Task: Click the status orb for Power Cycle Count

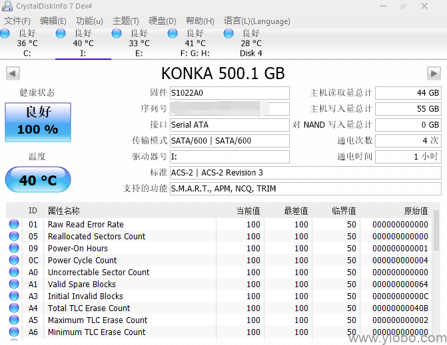Action: [14, 260]
